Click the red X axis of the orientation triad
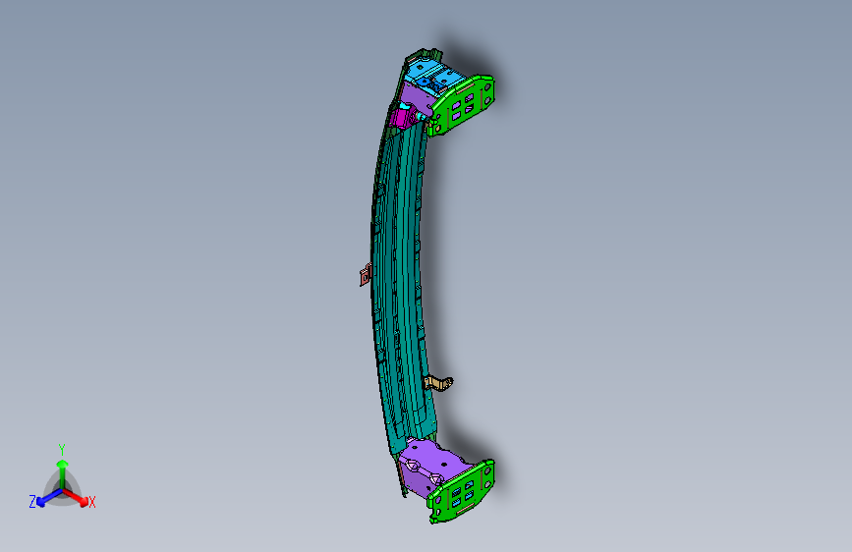 pyautogui.click(x=77, y=498)
